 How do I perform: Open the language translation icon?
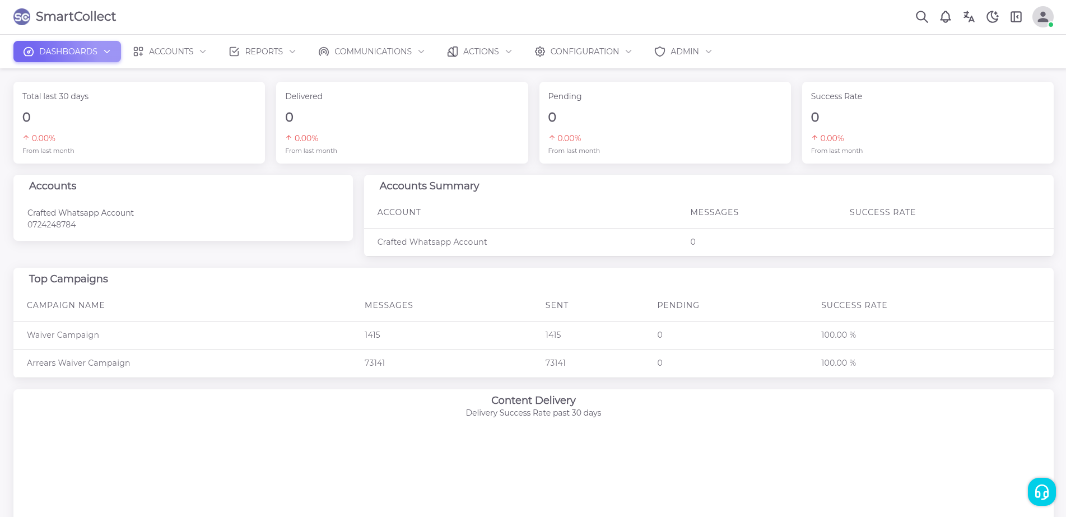(969, 17)
